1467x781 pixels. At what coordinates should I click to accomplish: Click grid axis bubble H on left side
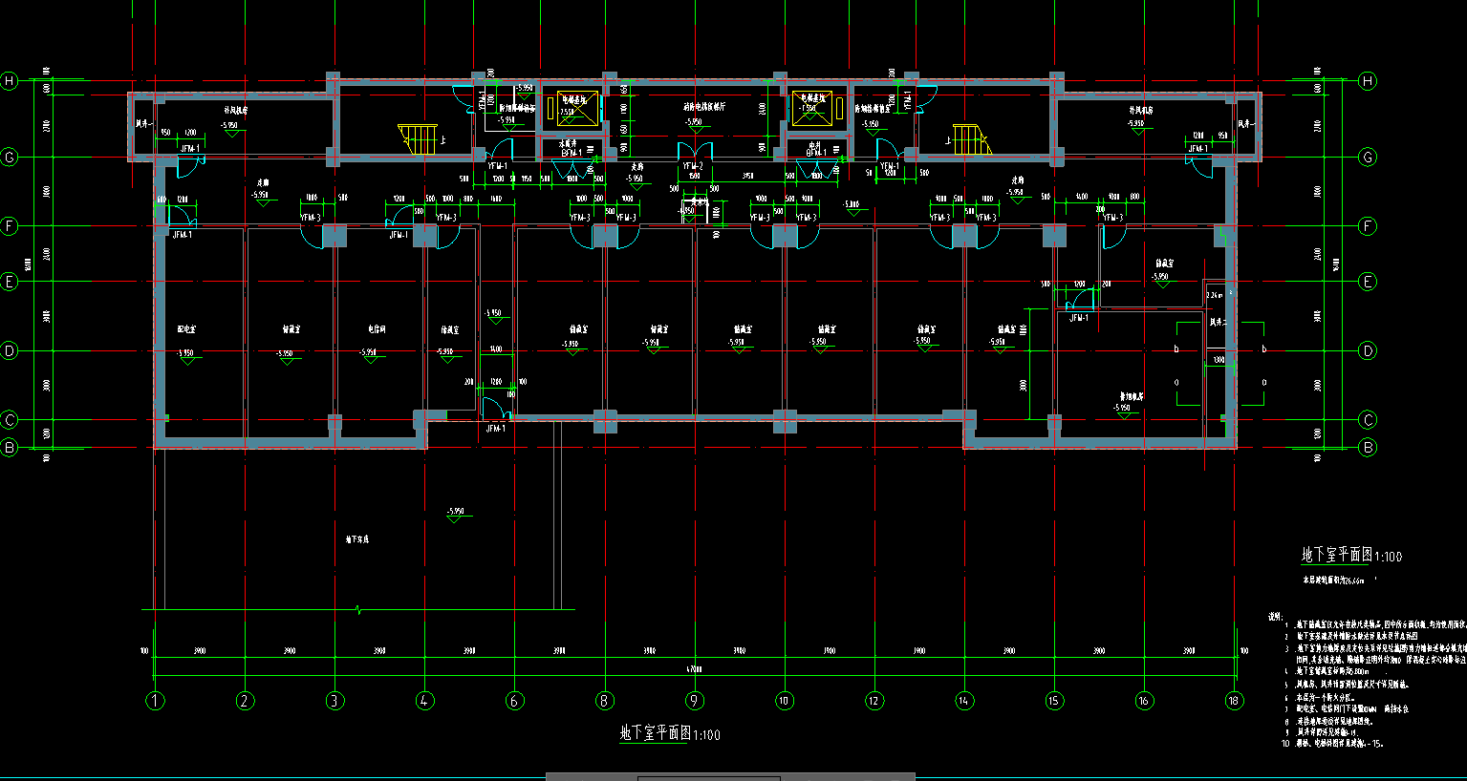pyautogui.click(x=10, y=81)
